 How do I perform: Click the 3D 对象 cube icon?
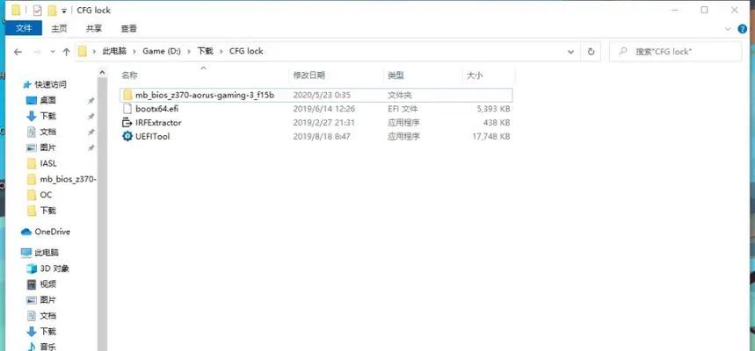pos(32,269)
